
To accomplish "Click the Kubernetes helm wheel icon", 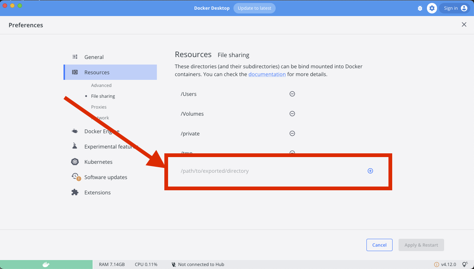I will (x=75, y=162).
